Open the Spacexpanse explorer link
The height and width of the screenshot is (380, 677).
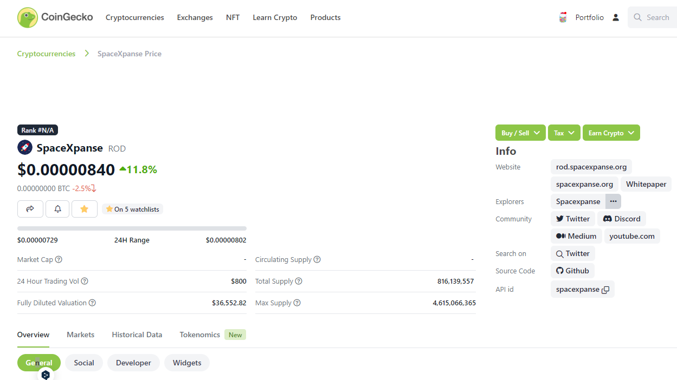click(578, 201)
